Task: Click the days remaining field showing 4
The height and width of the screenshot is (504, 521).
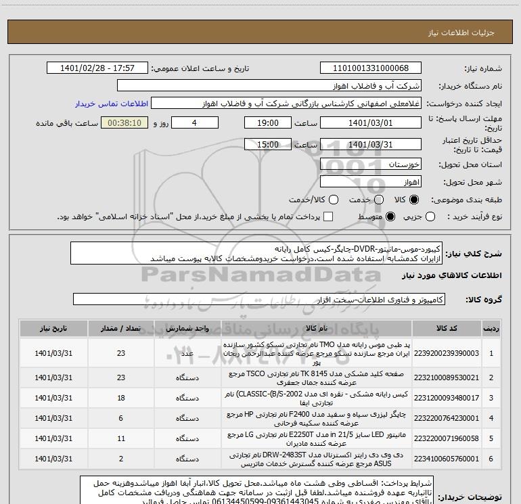Action: tap(195, 122)
